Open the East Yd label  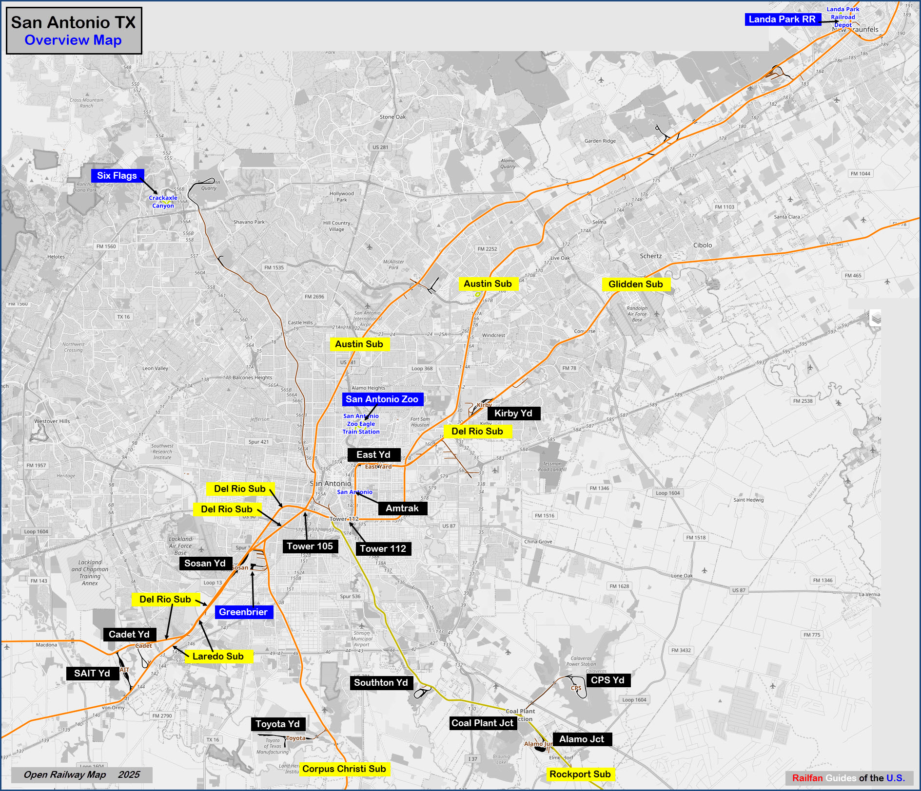coord(373,455)
